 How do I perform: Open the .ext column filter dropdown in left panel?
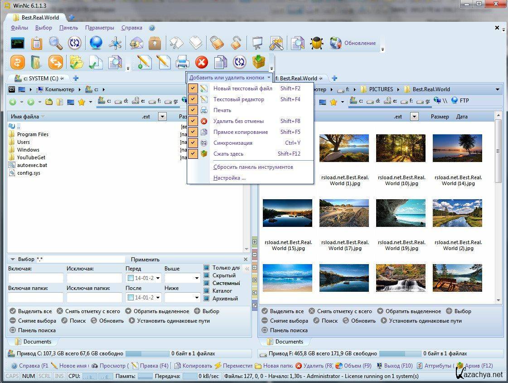pyautogui.click(x=162, y=117)
